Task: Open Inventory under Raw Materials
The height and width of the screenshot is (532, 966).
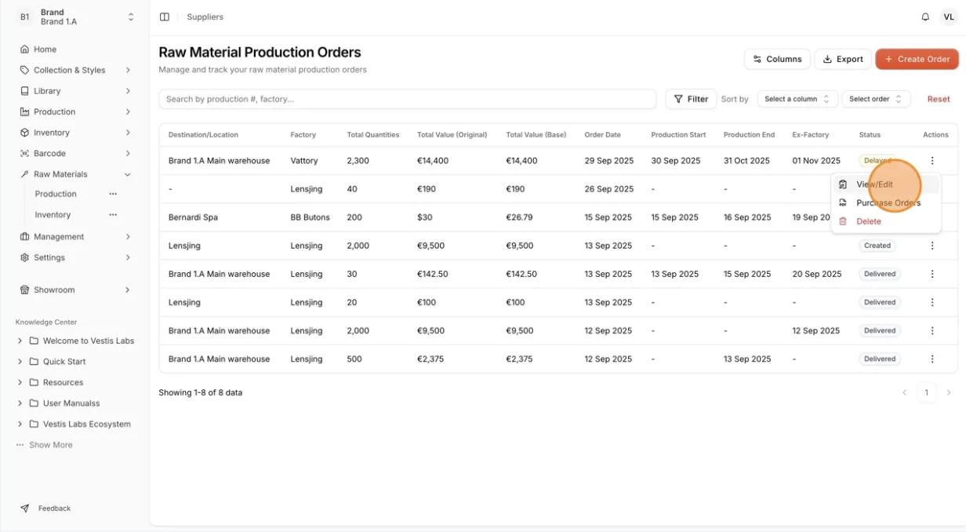Action: pyautogui.click(x=53, y=215)
